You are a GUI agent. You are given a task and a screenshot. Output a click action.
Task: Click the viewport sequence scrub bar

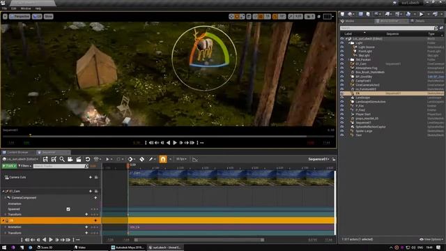[x=169, y=137]
